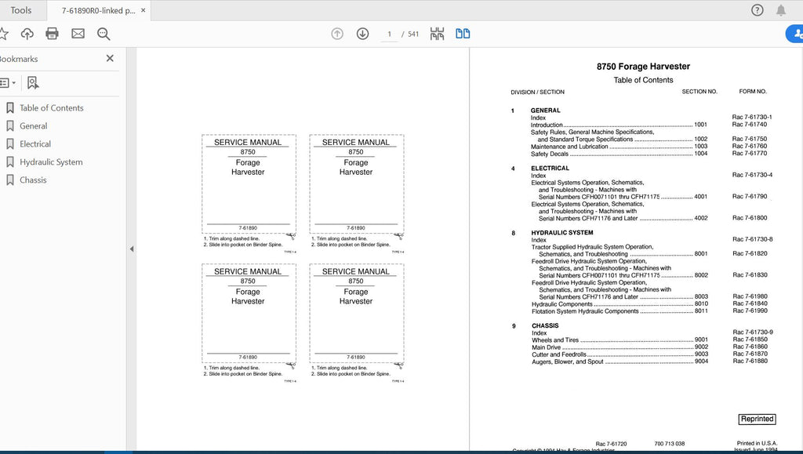Open the Hydraulic System bookmark
803x454 pixels.
tap(51, 162)
